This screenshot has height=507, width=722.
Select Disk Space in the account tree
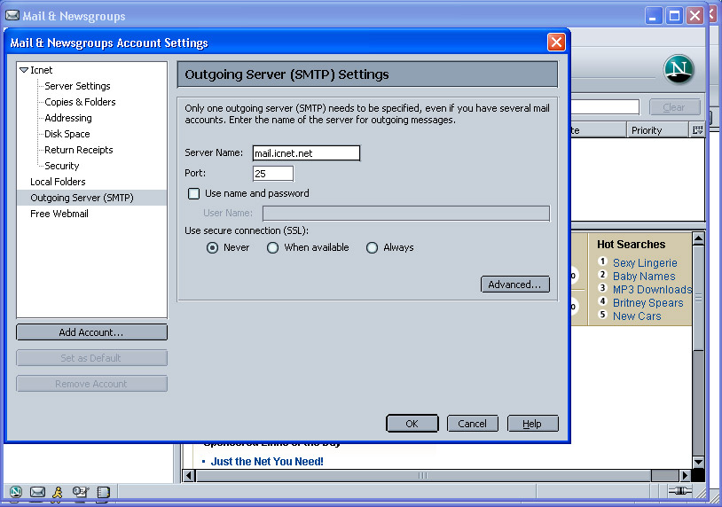click(67, 134)
